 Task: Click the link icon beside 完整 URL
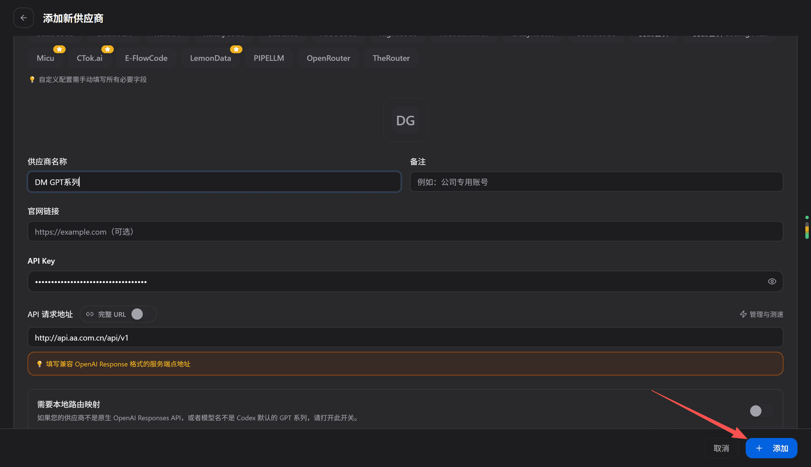(90, 314)
